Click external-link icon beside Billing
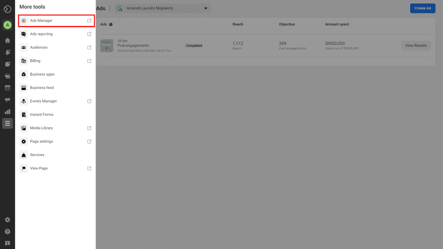Image resolution: width=443 pixels, height=249 pixels. pos(89,61)
